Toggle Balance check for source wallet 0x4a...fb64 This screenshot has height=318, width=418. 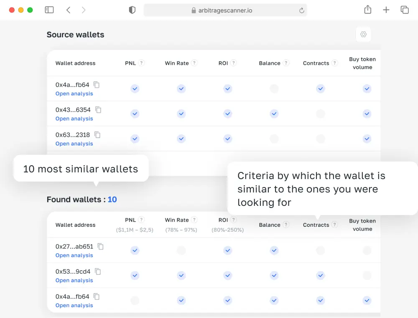tap(274, 89)
